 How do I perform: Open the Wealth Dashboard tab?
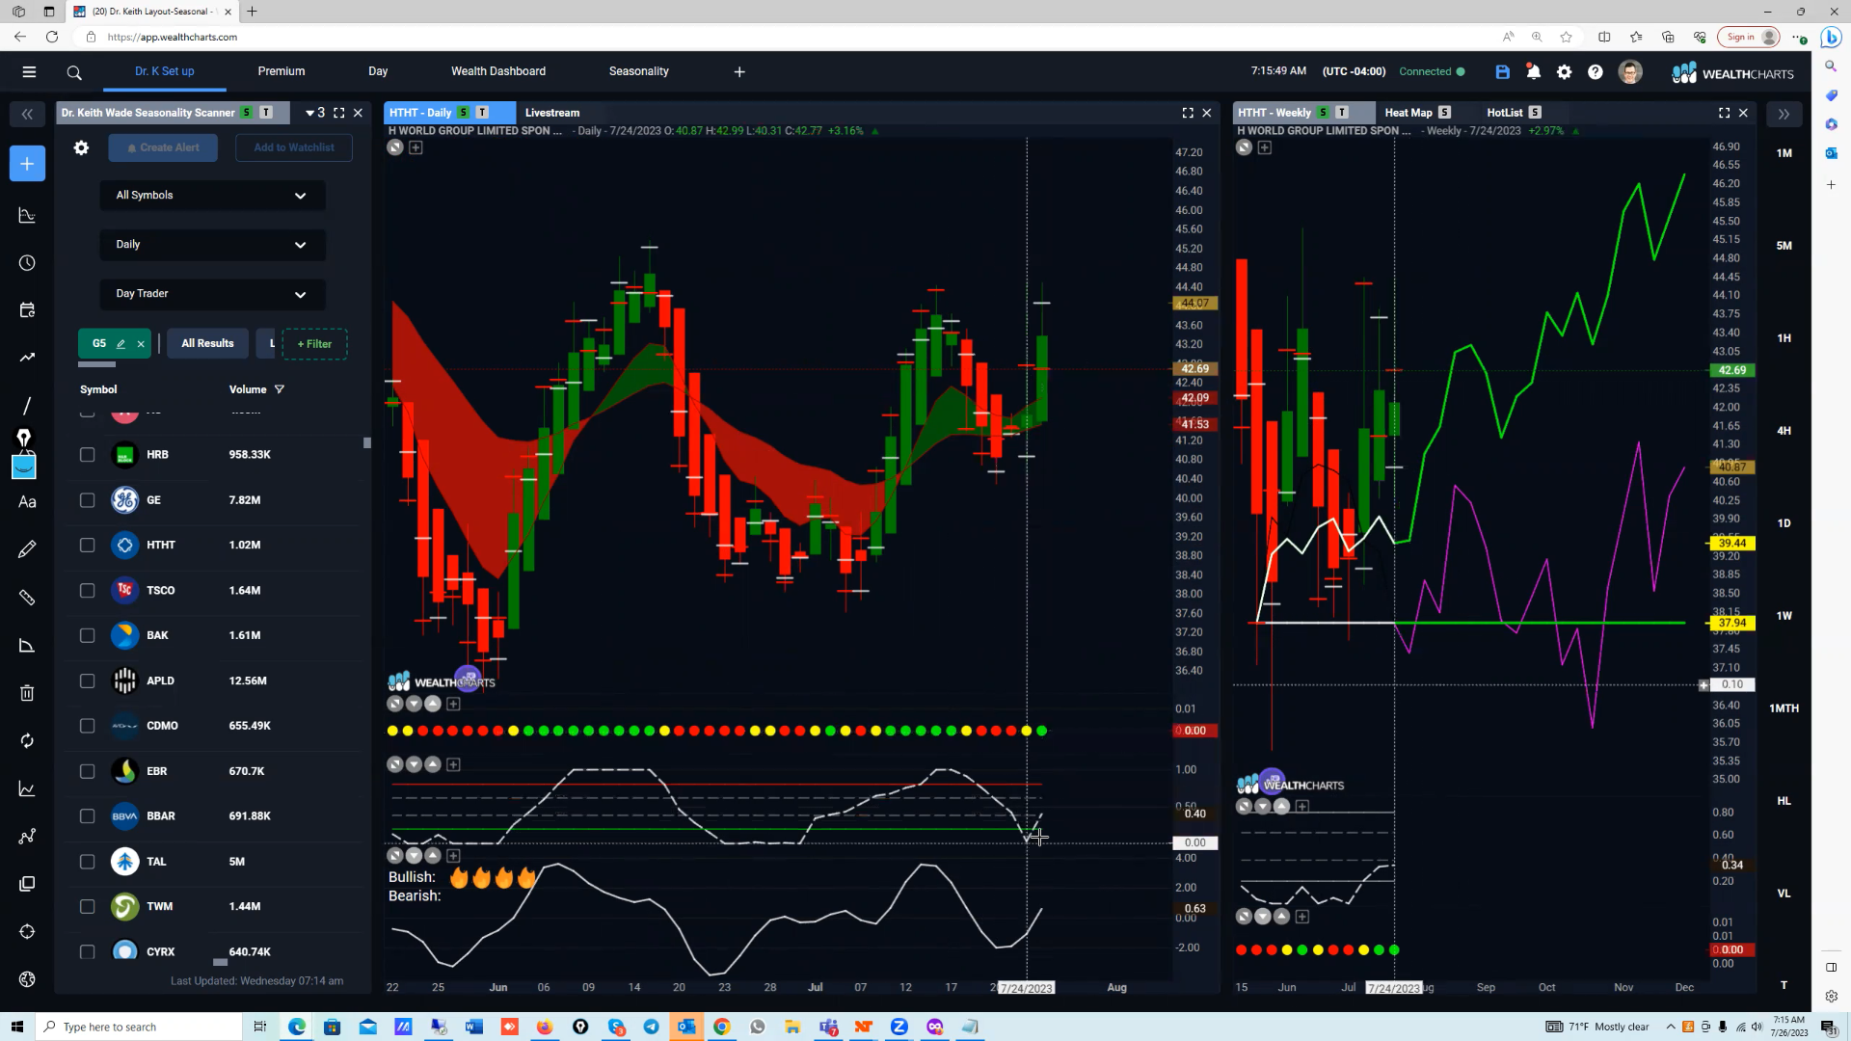[x=498, y=71]
